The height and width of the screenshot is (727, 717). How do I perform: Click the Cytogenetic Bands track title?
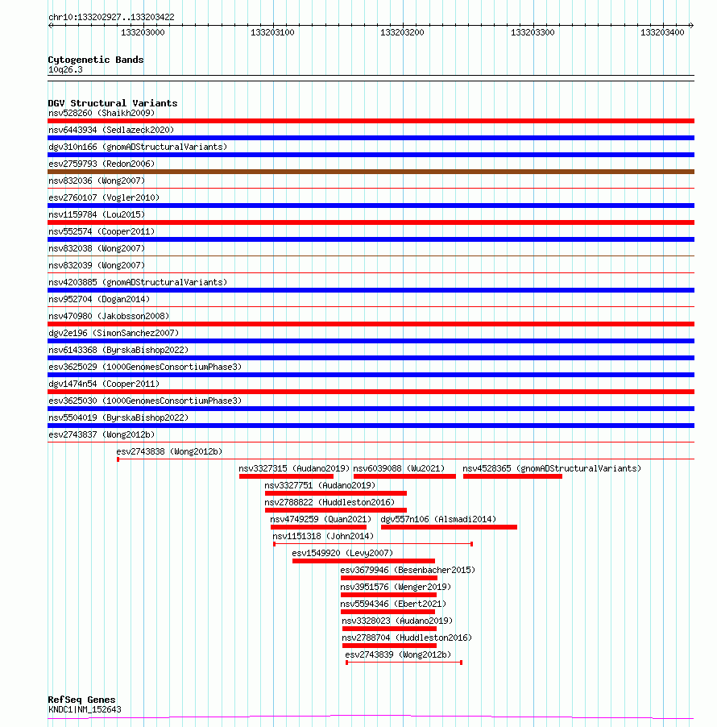point(96,60)
